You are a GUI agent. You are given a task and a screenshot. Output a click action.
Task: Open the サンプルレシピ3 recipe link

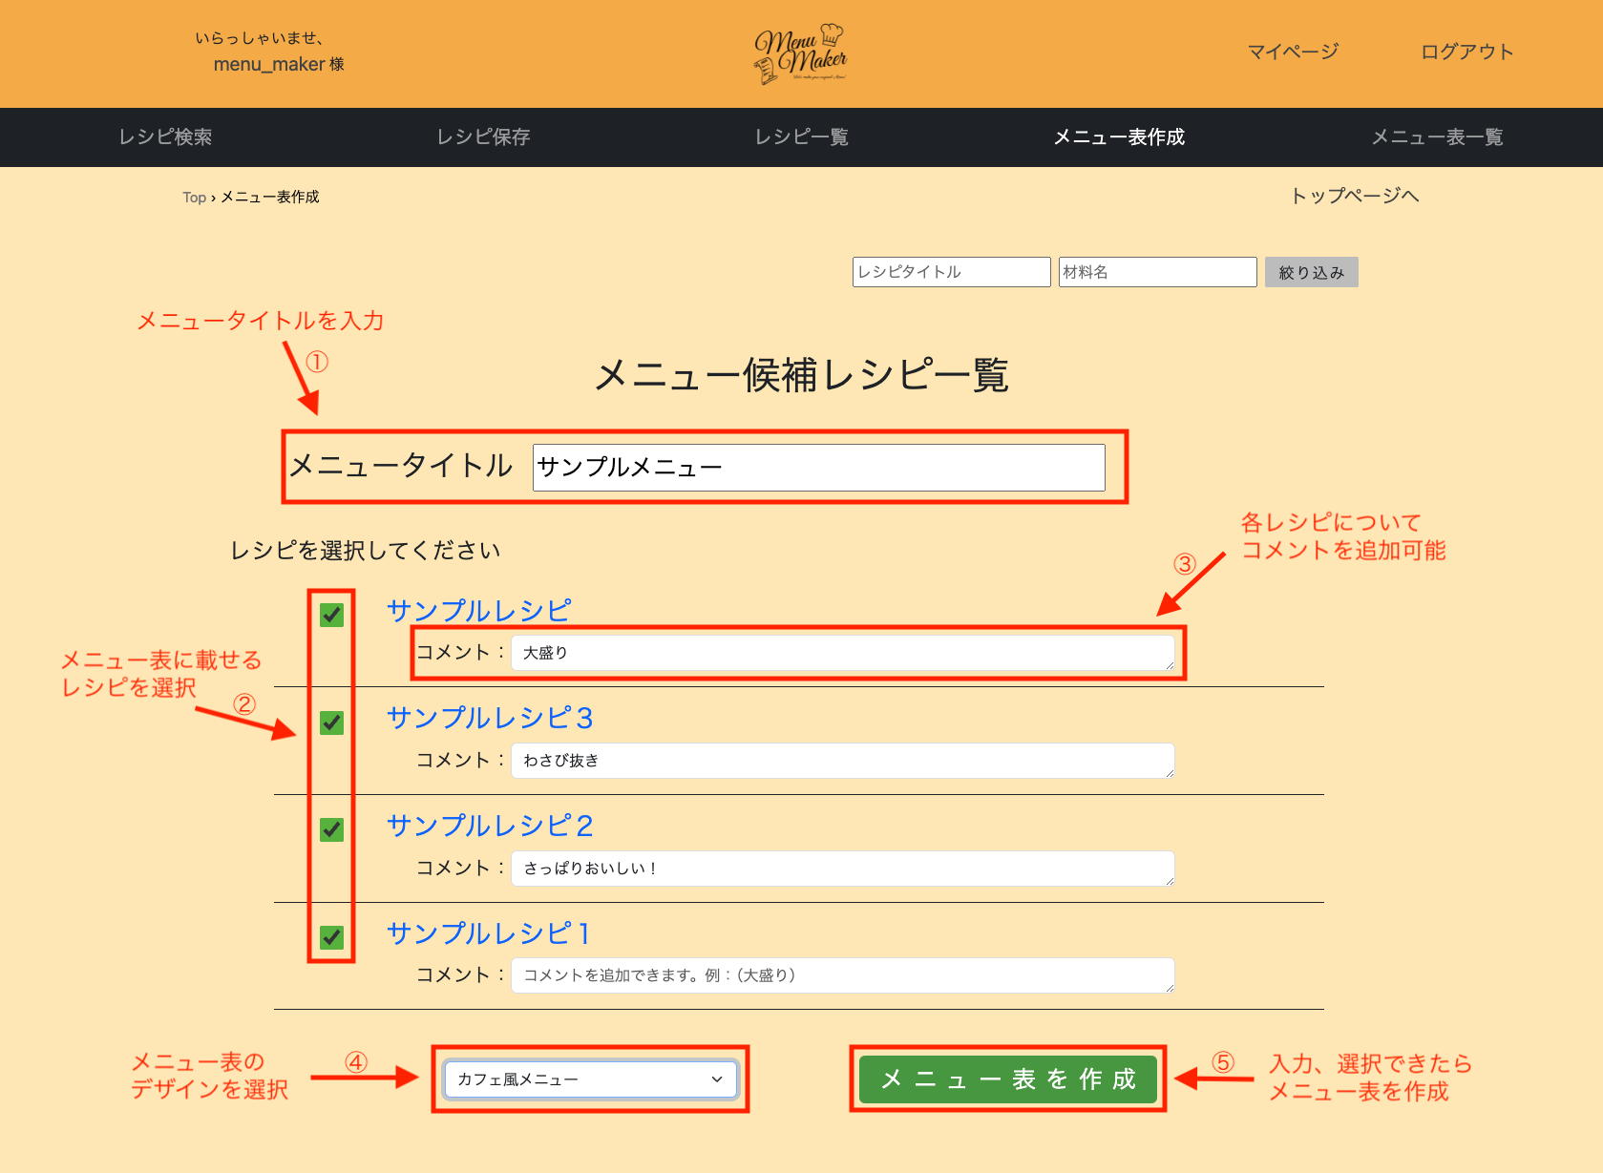point(490,718)
